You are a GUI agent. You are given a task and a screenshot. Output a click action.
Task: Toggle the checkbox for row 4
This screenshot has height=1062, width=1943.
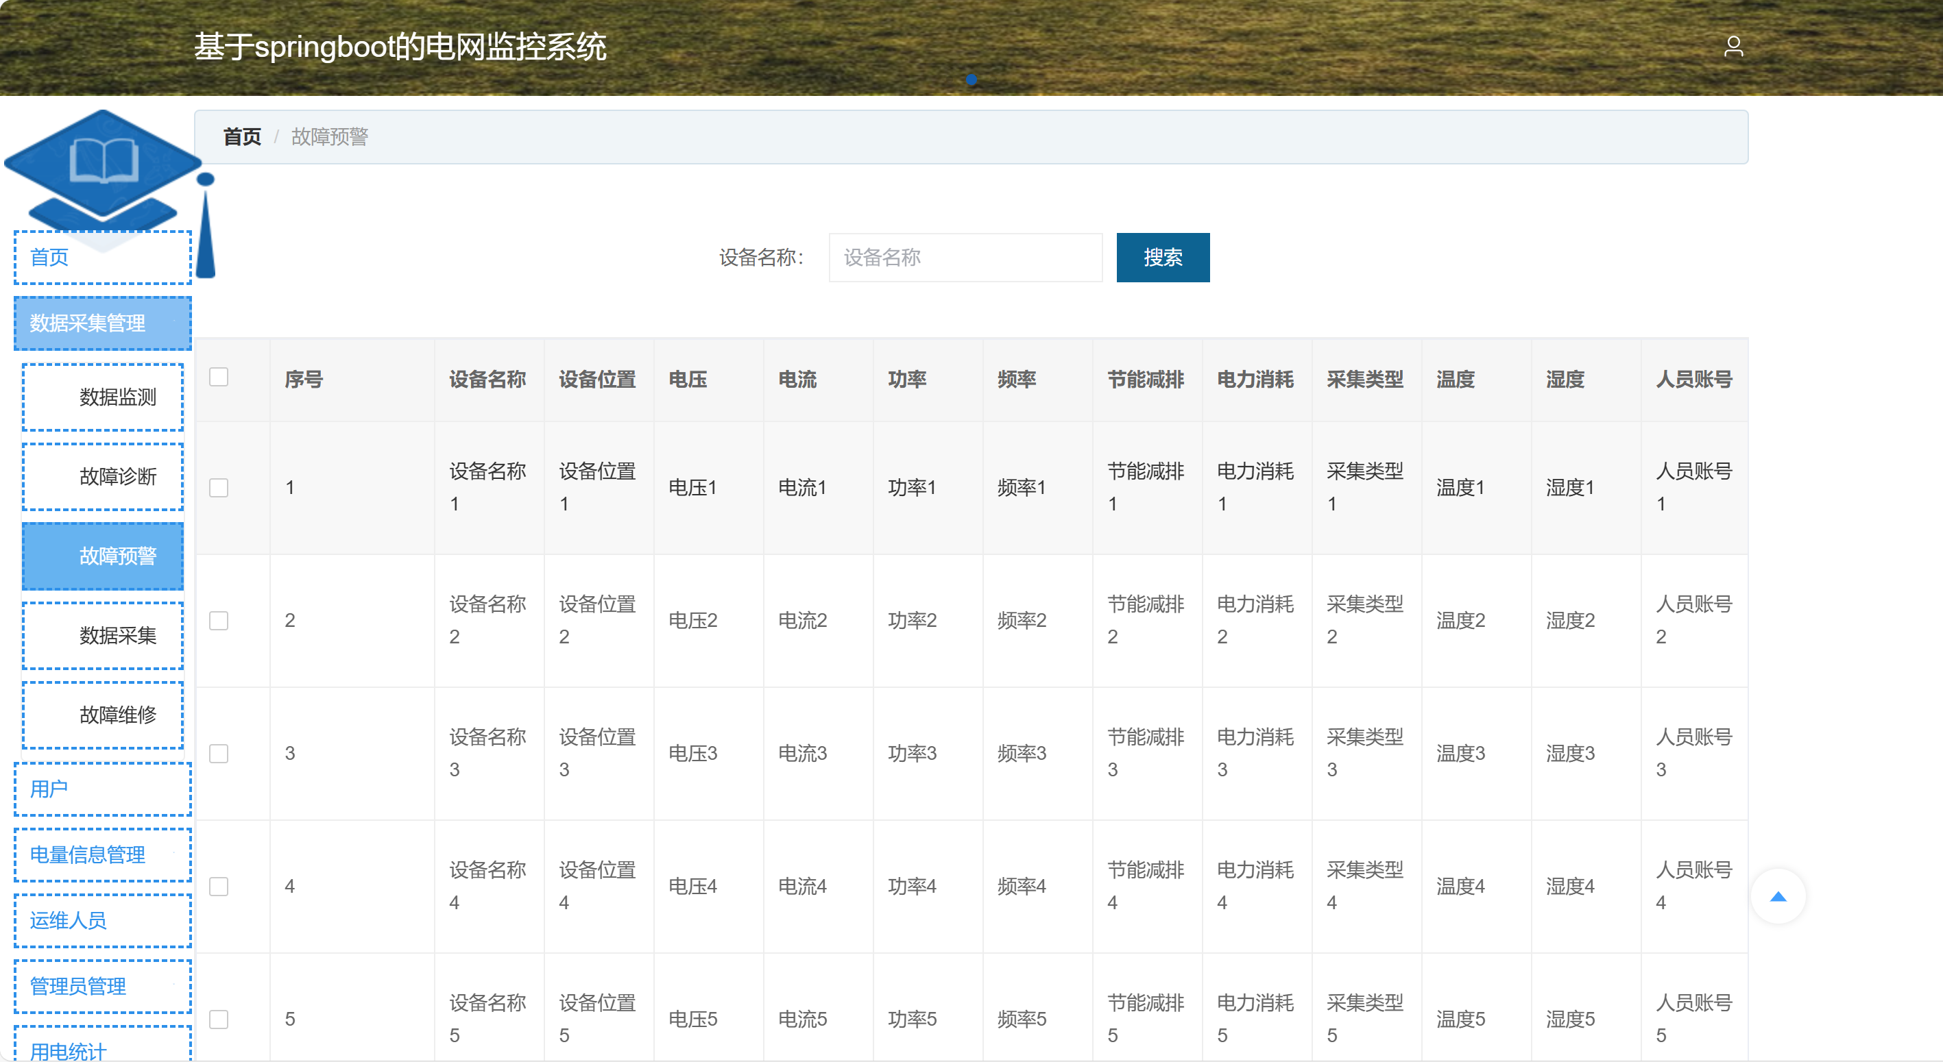(x=219, y=887)
